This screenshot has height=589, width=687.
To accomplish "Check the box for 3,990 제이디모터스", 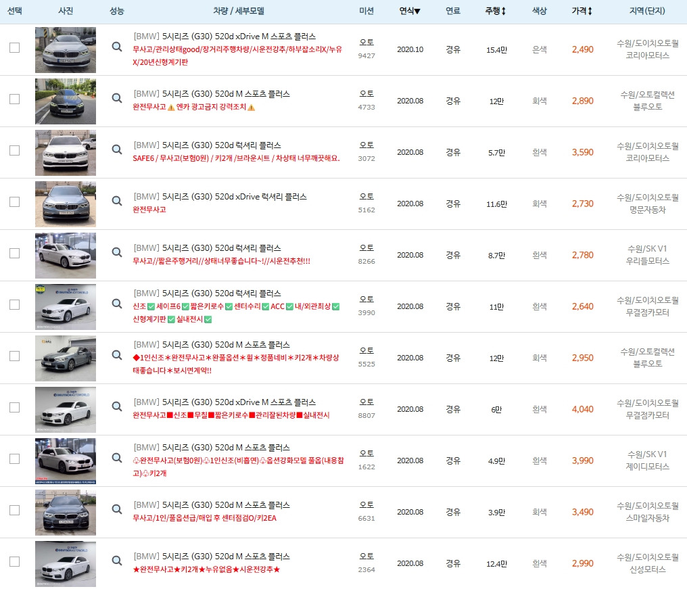I will [x=14, y=459].
